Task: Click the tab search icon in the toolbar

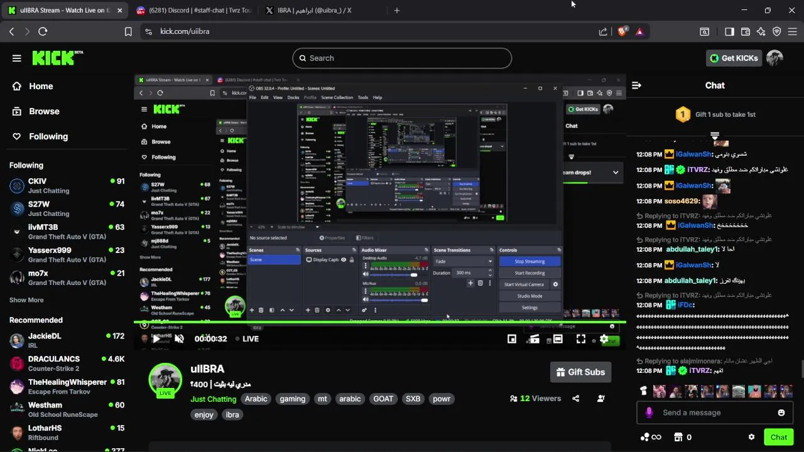Action: pos(705,31)
